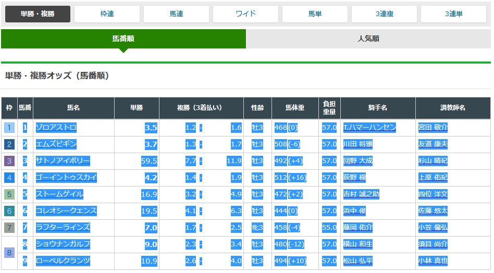Switch to 人気順 sorting tab
Screen dimensions: 494x273
point(368,39)
